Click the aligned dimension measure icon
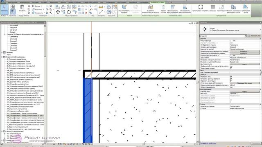 click(x=101, y=7)
